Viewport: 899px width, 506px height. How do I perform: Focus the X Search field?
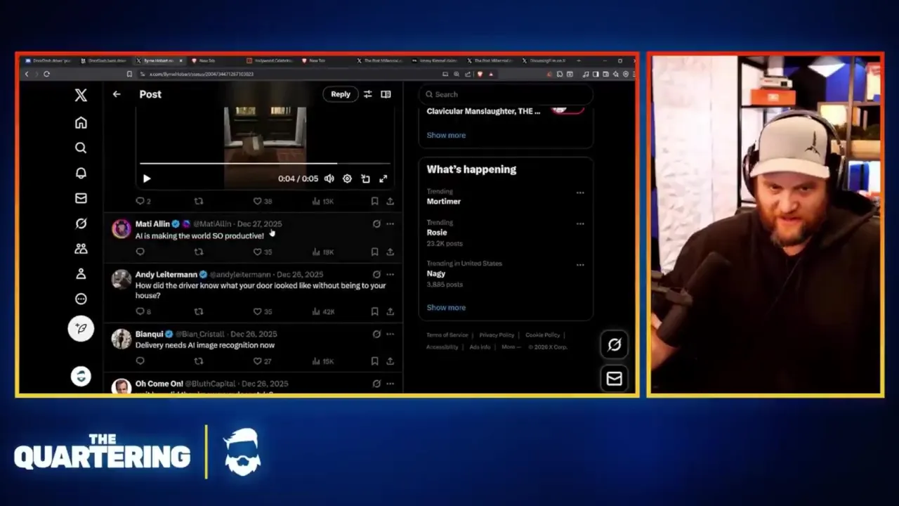click(506, 94)
